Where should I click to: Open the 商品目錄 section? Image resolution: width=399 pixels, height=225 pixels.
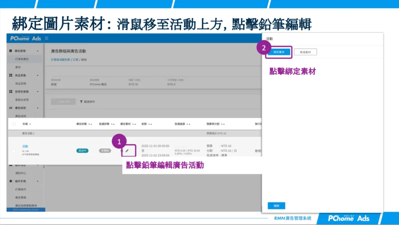point(20,83)
